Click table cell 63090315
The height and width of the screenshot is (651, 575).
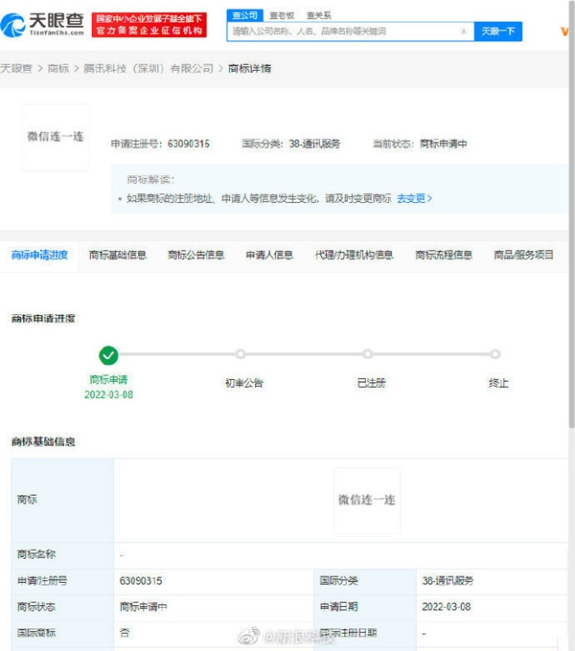[x=141, y=581]
